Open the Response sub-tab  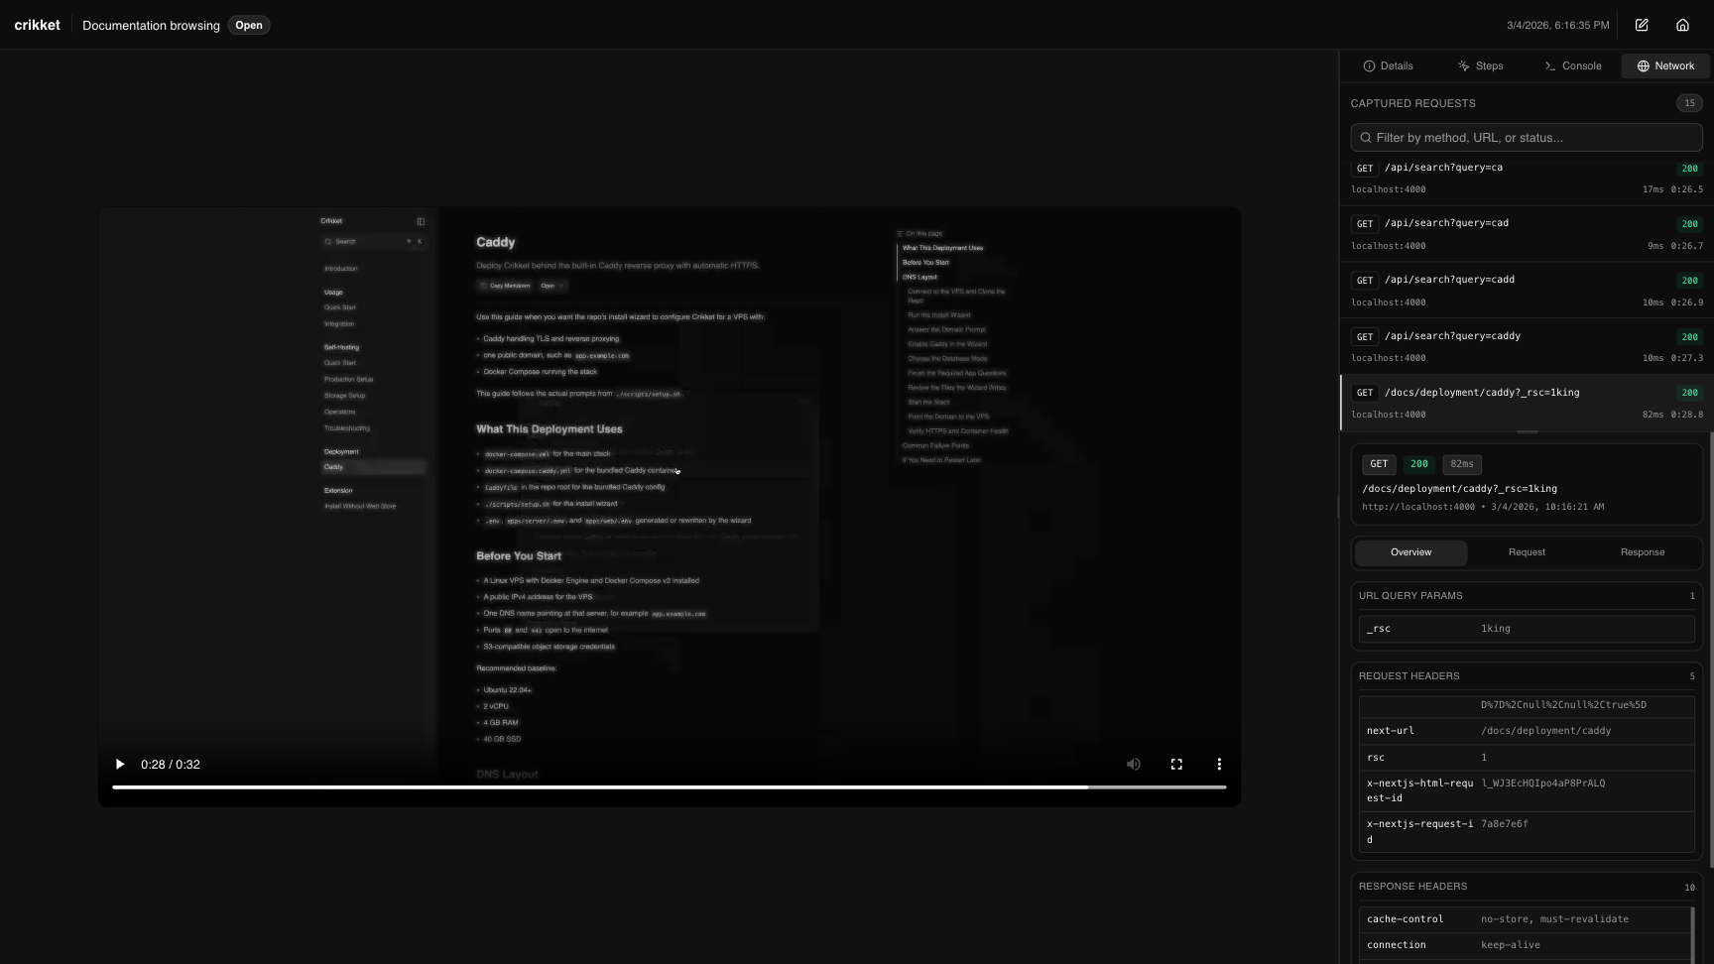[1643, 552]
